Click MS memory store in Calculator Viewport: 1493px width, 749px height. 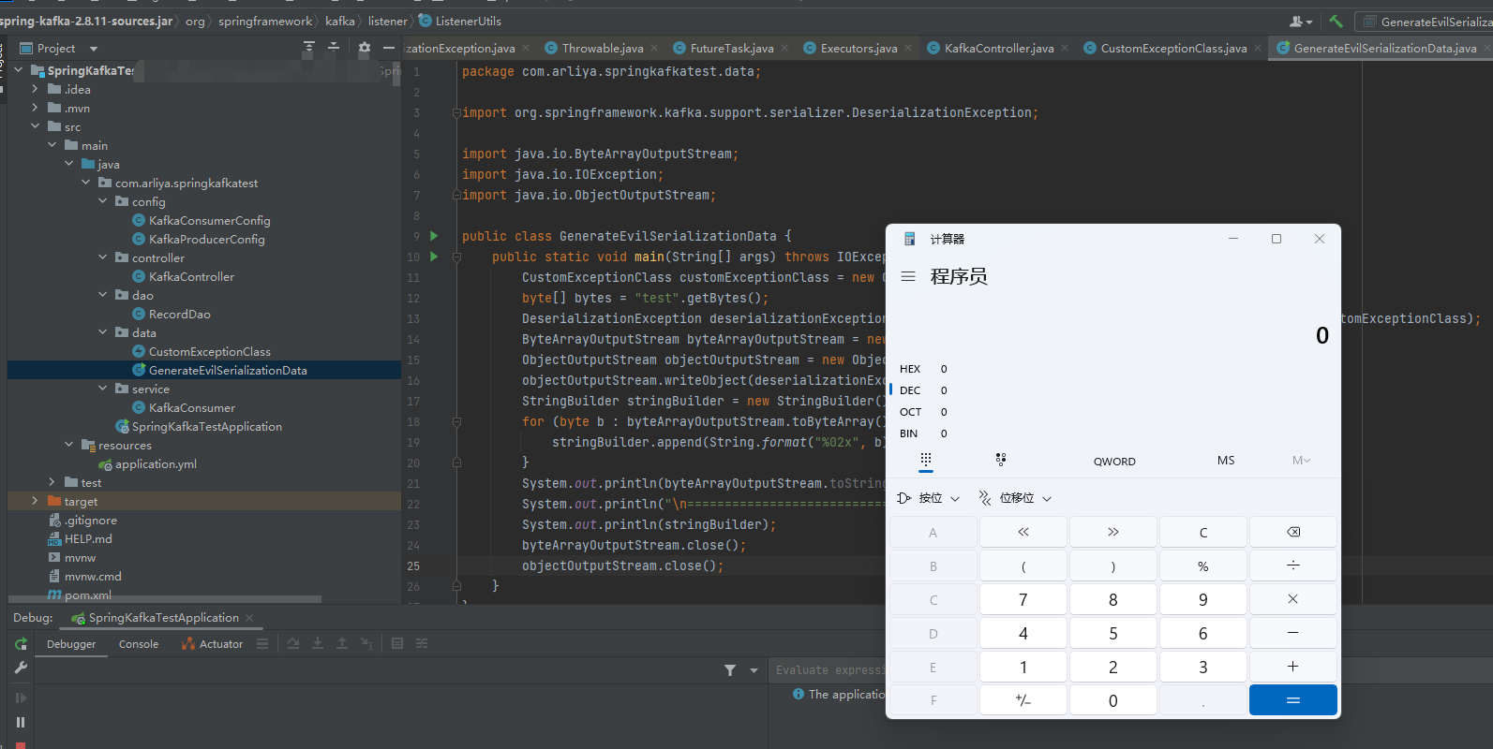1226,461
